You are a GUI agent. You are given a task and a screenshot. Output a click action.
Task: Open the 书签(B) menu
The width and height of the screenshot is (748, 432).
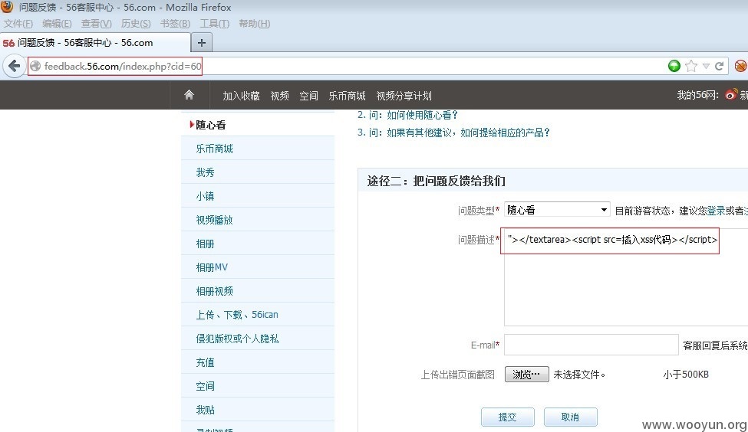175,23
